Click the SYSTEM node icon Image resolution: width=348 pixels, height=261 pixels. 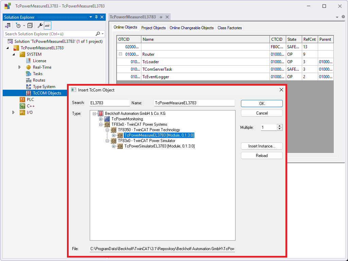(x=22, y=54)
